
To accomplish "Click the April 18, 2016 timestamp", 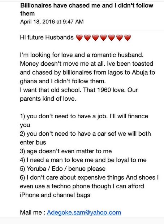I will [52, 22].
